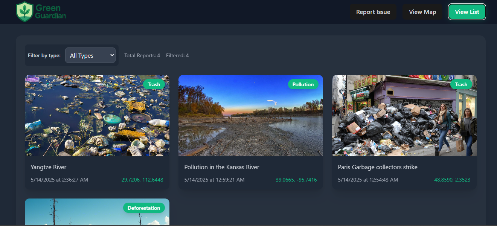
Task: Click the Green Guardian brand name text
Action: coord(50,12)
